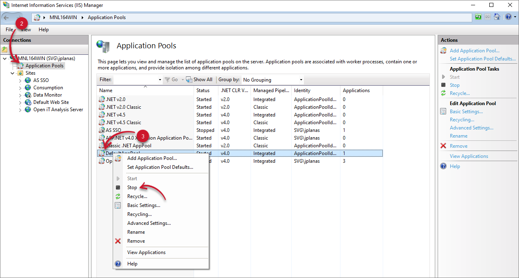The height and width of the screenshot is (278, 519).
Task: Sort by the Identity column header
Action: [316, 91]
